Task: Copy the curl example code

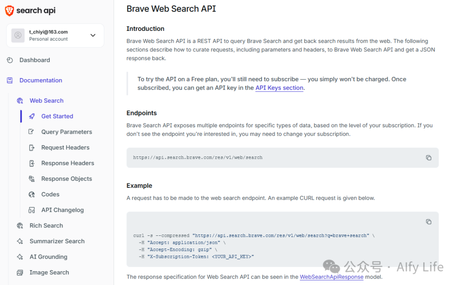Action: pyautogui.click(x=428, y=222)
